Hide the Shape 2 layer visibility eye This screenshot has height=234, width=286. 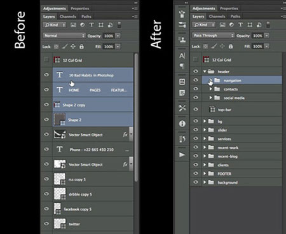coord(46,120)
